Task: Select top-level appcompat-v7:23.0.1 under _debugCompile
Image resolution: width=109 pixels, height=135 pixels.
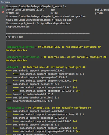Action: pyautogui.click(x=40, y=118)
